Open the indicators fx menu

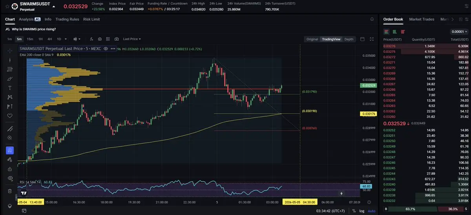(x=91, y=39)
